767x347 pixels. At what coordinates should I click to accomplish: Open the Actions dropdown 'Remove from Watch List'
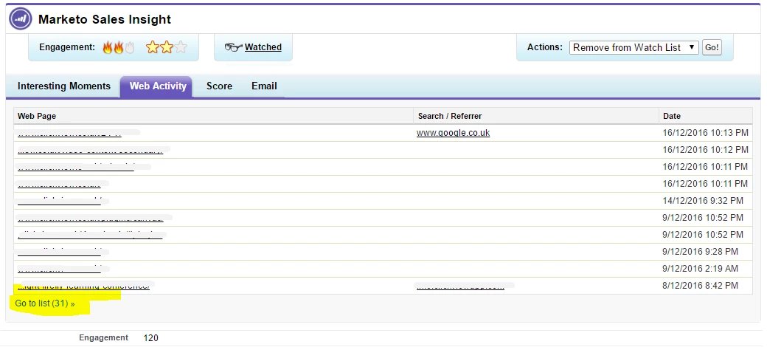tap(634, 47)
